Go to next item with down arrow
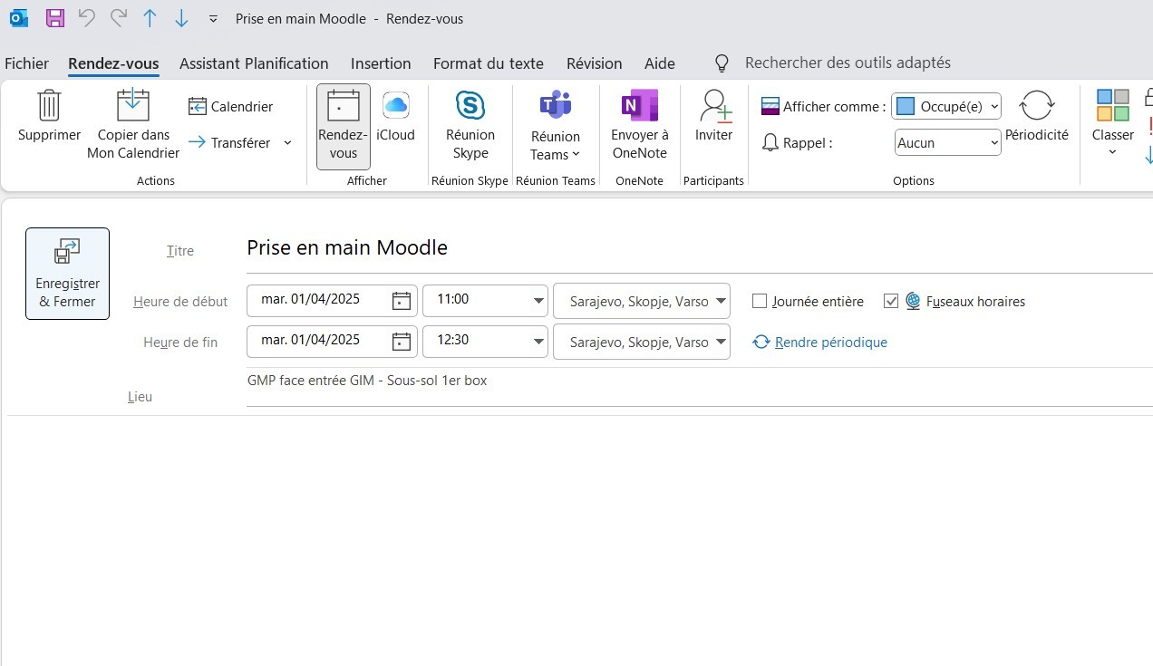The width and height of the screenshot is (1153, 666). pos(181,18)
